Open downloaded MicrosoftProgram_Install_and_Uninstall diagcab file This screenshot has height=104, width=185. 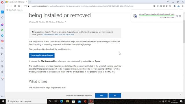click(x=154, y=14)
